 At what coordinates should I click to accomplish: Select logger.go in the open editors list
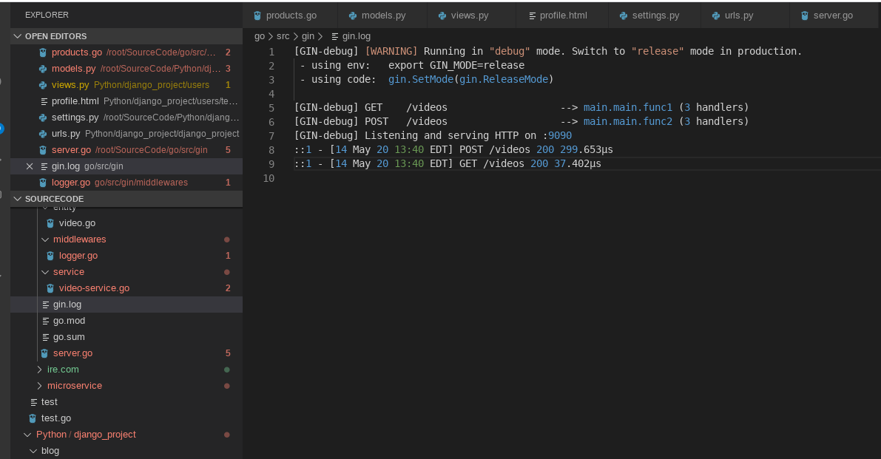tap(70, 183)
